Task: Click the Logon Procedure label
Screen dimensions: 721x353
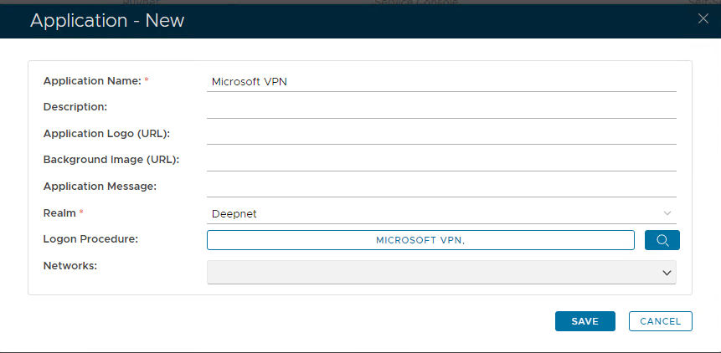Action: pos(90,239)
